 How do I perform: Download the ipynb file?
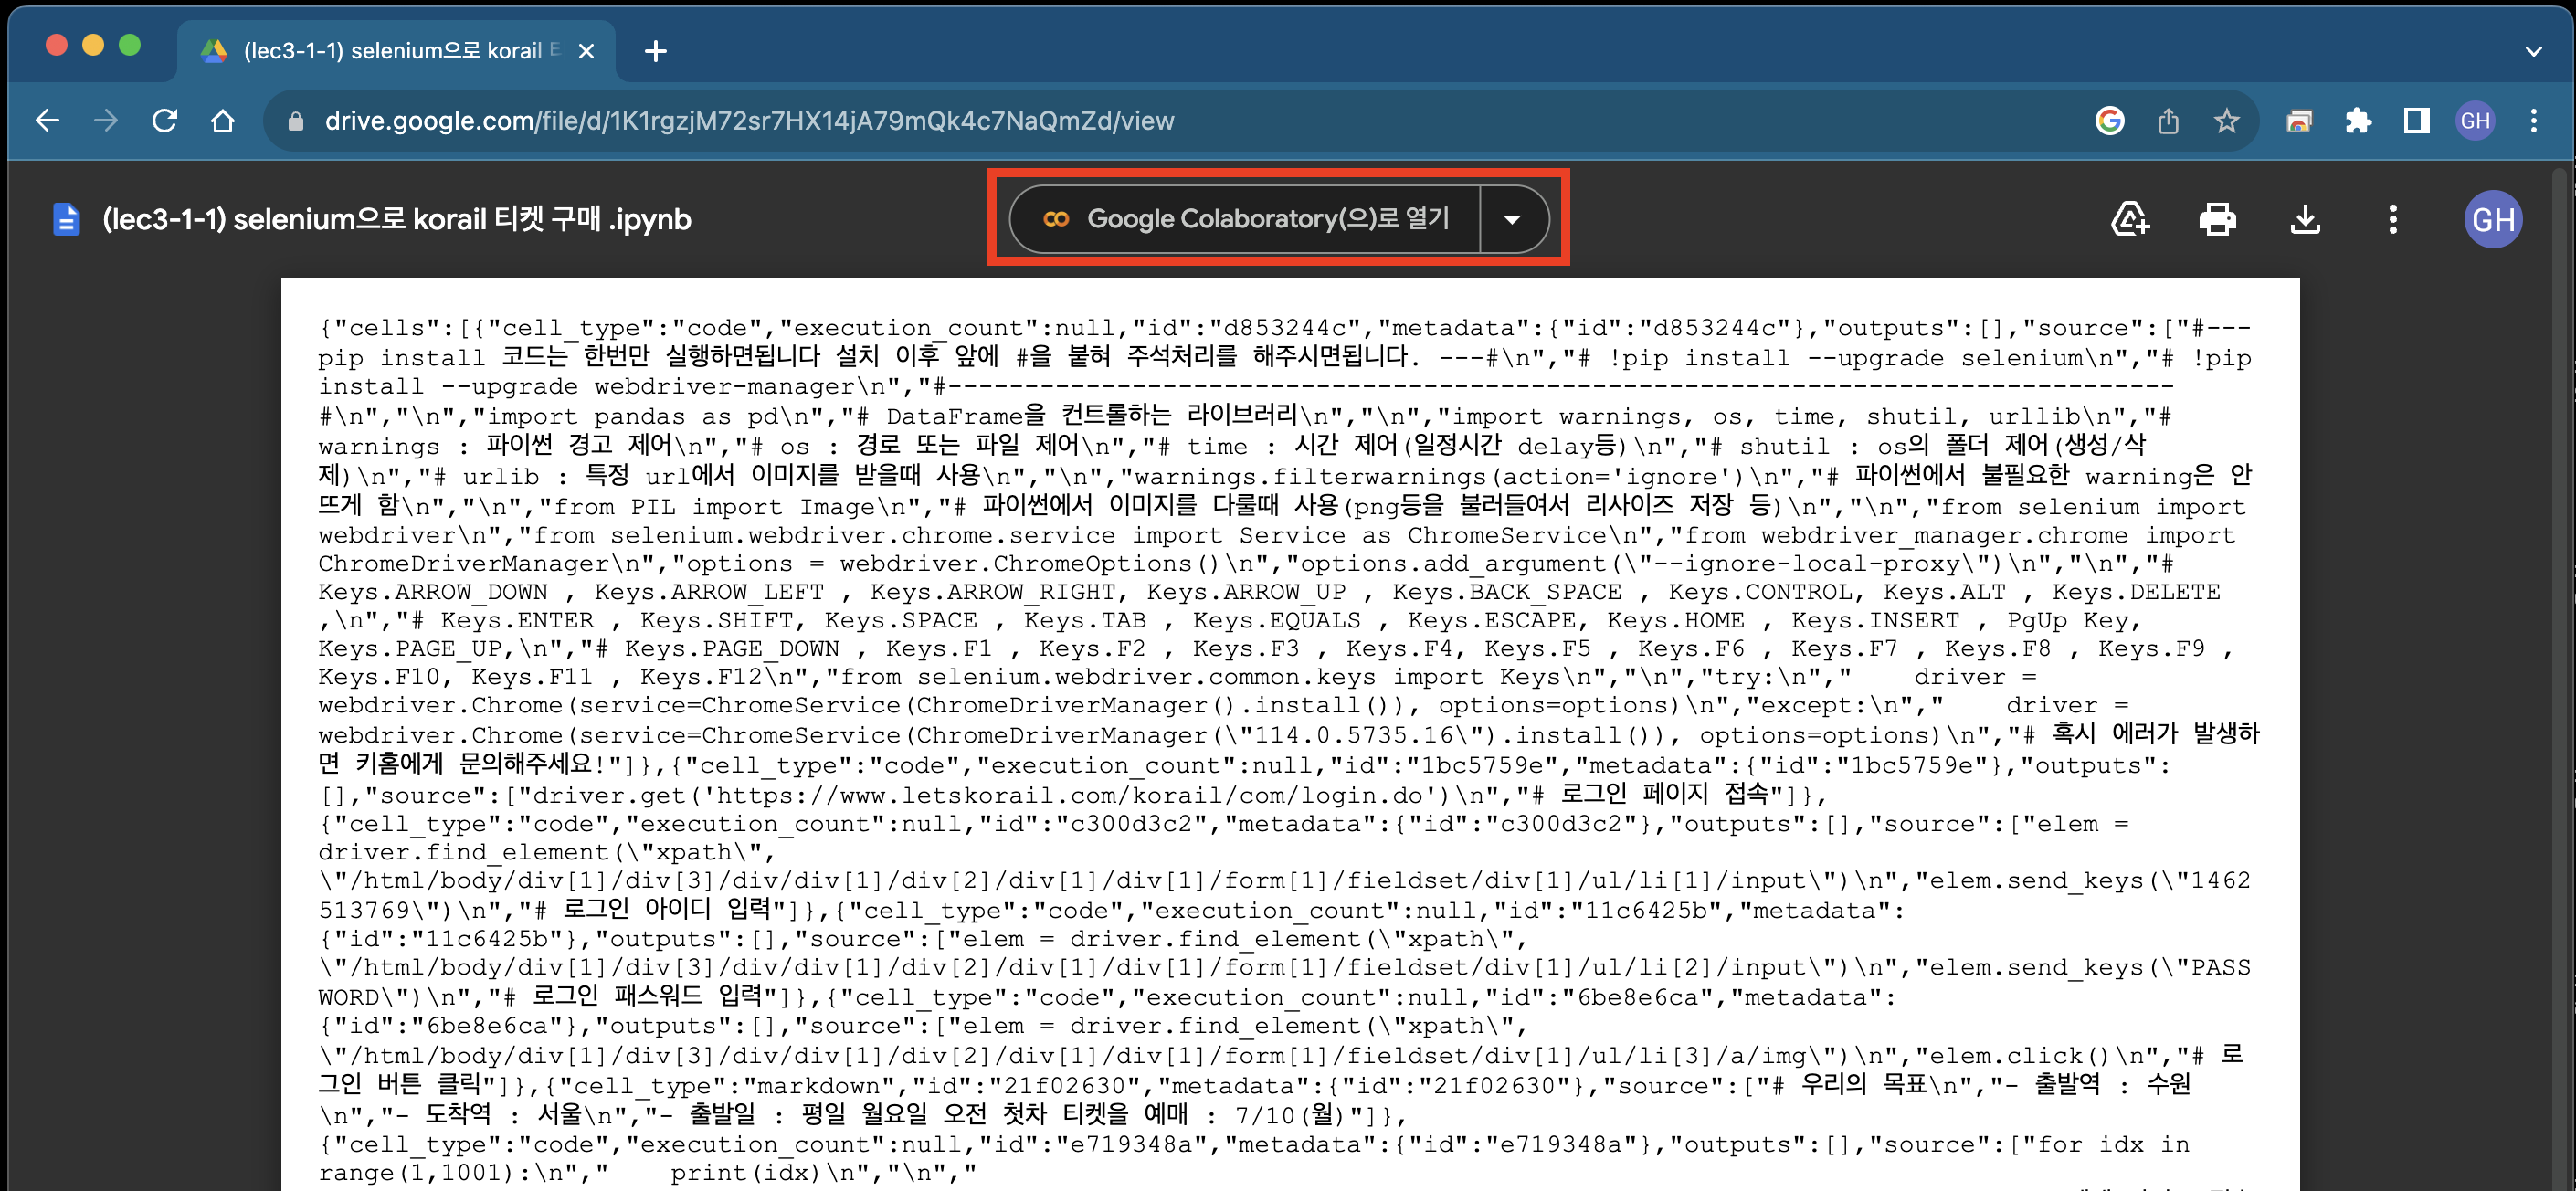[2305, 219]
